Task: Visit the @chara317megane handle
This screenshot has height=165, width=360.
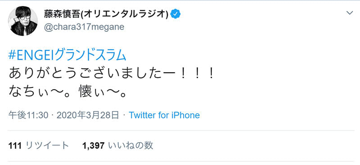Action: pyautogui.click(x=84, y=27)
